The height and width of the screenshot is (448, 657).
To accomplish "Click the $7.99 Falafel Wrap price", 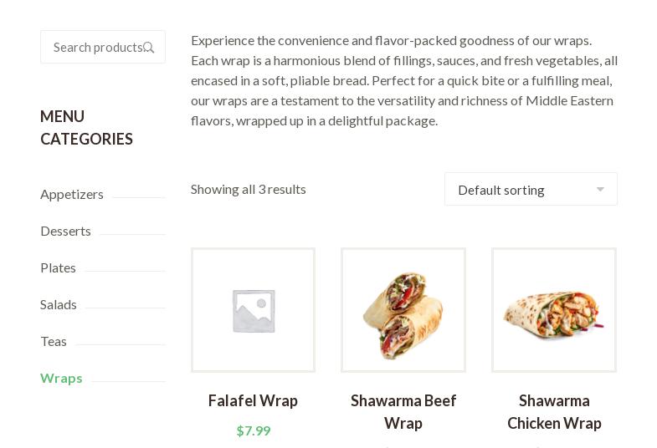I will point(254,430).
